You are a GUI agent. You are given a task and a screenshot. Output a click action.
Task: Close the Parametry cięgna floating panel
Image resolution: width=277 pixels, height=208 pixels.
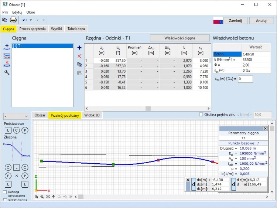click(265, 129)
